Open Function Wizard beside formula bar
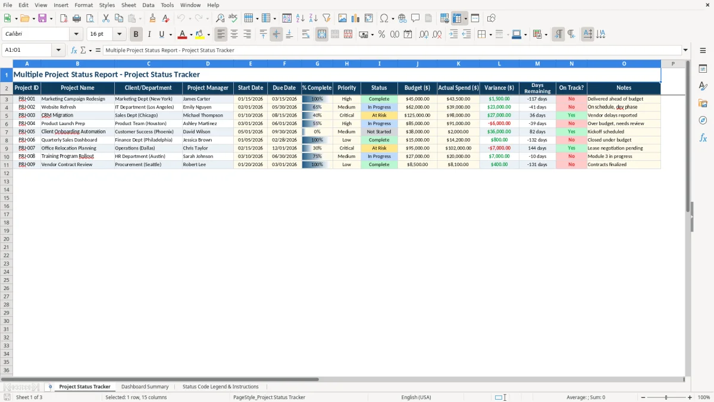Image resolution: width=714 pixels, height=402 pixels. pyautogui.click(x=74, y=50)
